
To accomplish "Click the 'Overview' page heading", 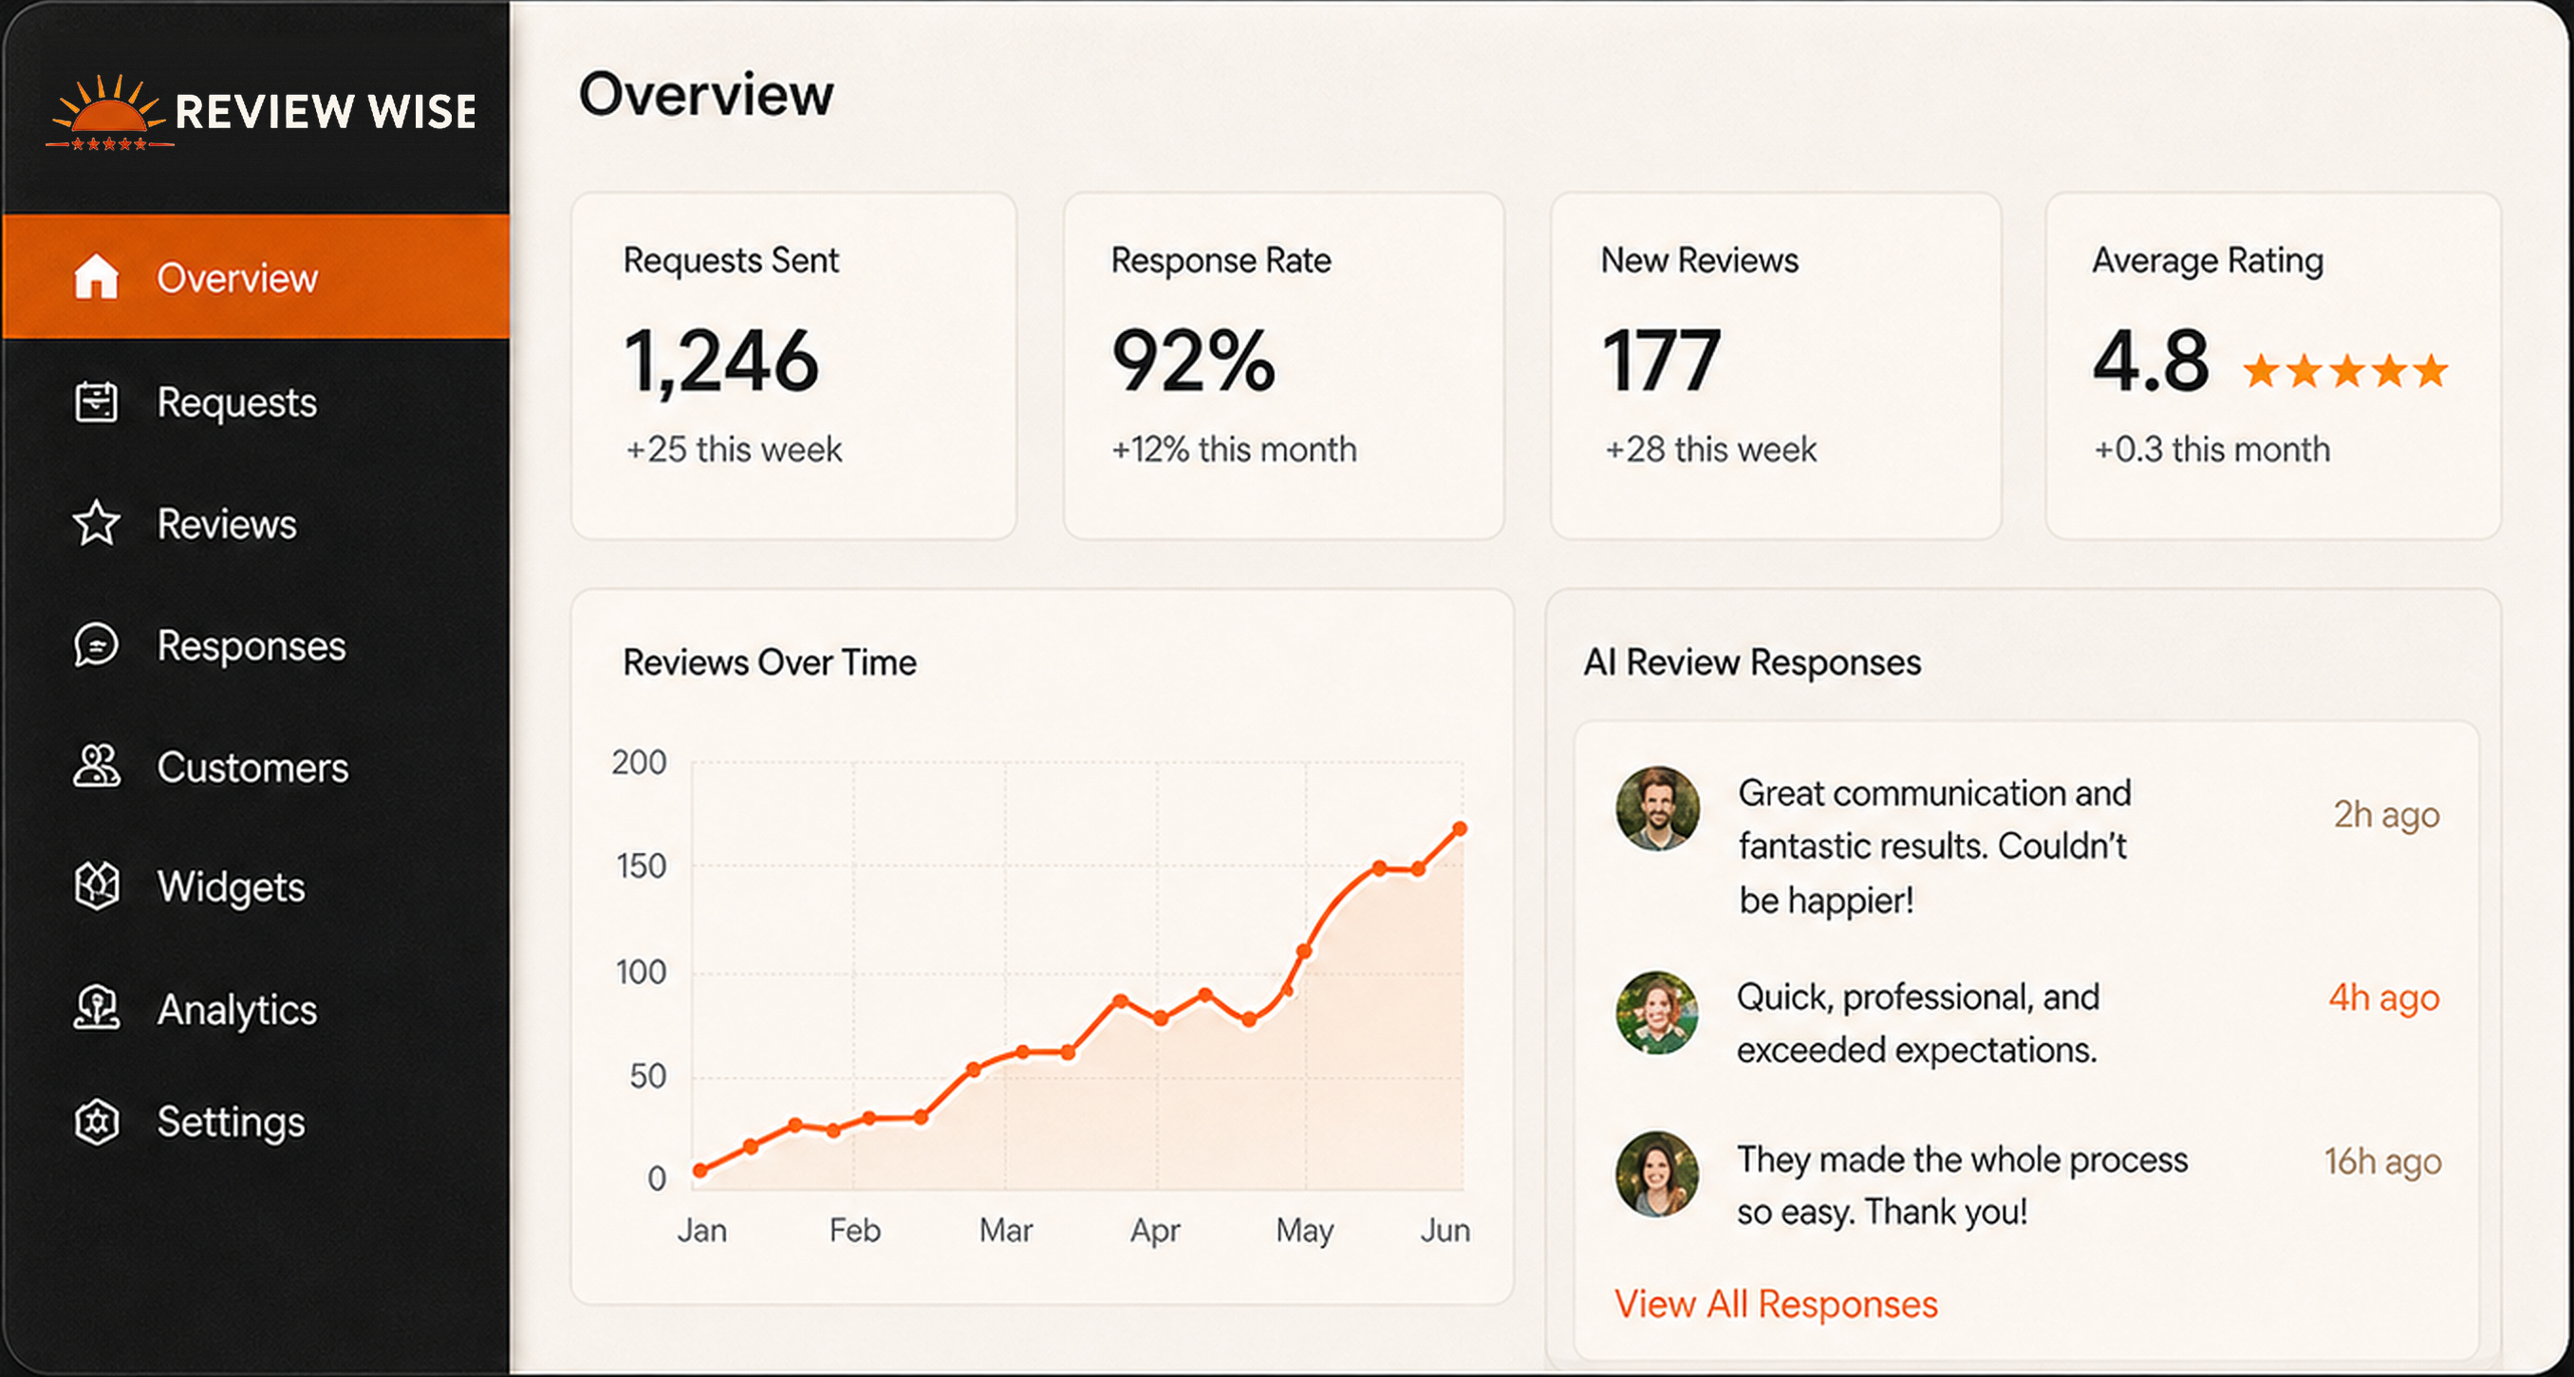I will coord(705,95).
